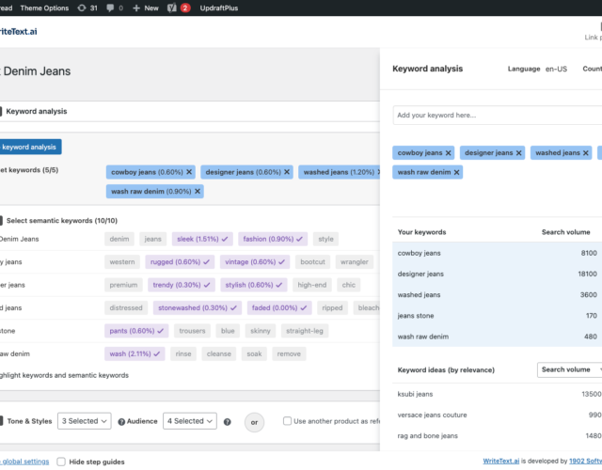Open the Search volume sort dropdown
602x470 pixels.
569,369
